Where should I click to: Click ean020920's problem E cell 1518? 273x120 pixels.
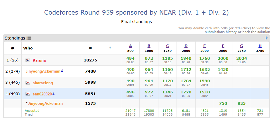(204, 94)
